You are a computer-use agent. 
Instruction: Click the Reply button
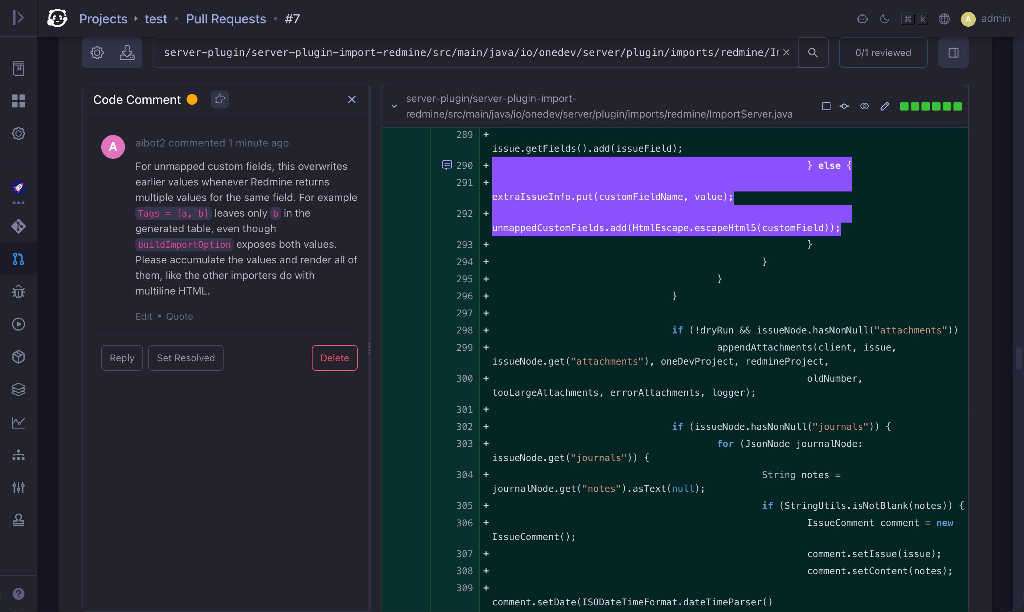point(122,358)
